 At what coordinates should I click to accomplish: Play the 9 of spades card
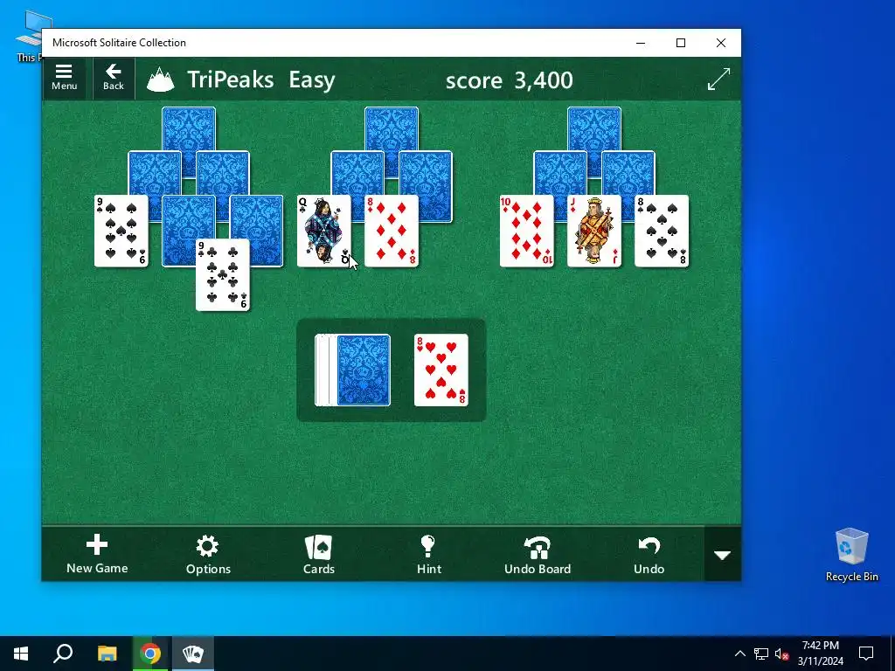121,231
